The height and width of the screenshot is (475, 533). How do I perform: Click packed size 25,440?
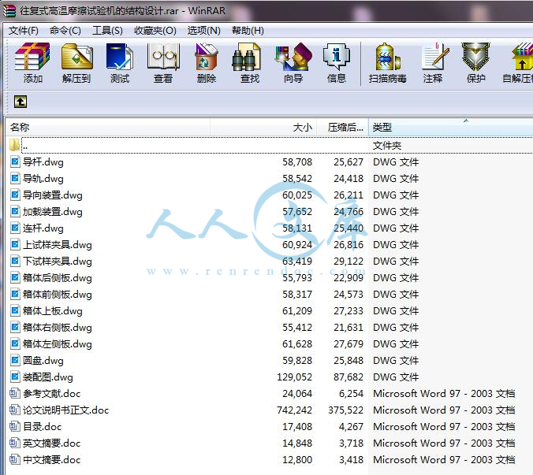(x=348, y=228)
